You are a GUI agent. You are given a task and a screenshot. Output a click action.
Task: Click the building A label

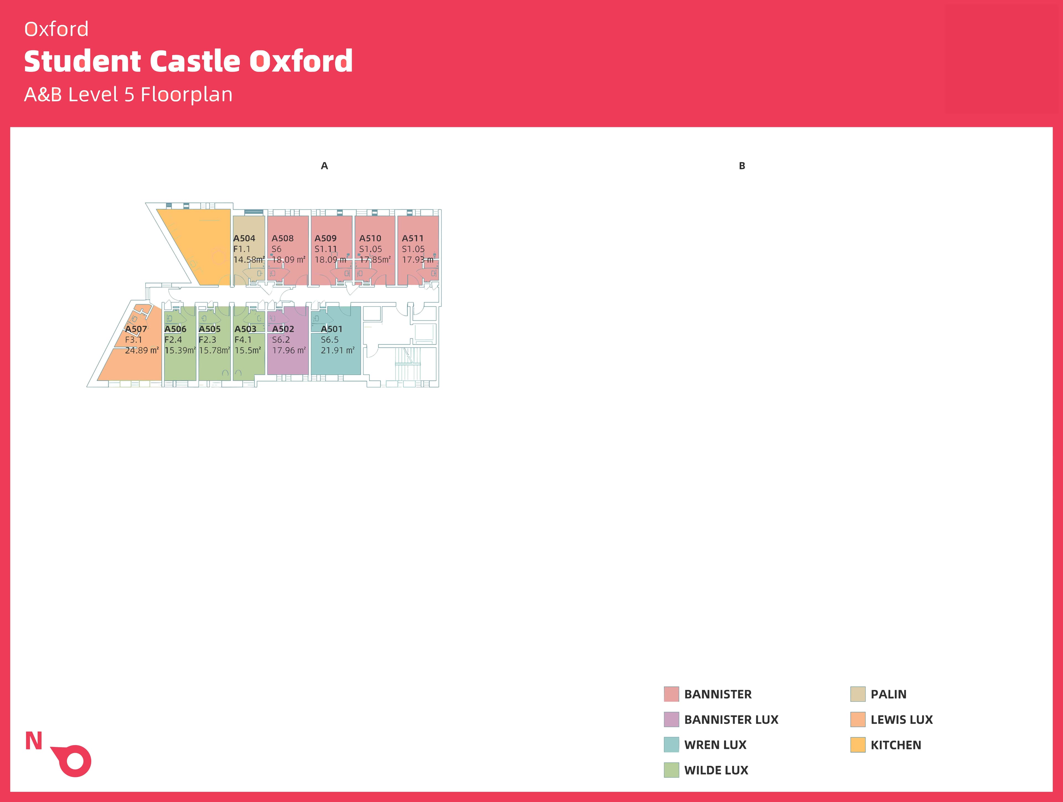(x=324, y=166)
